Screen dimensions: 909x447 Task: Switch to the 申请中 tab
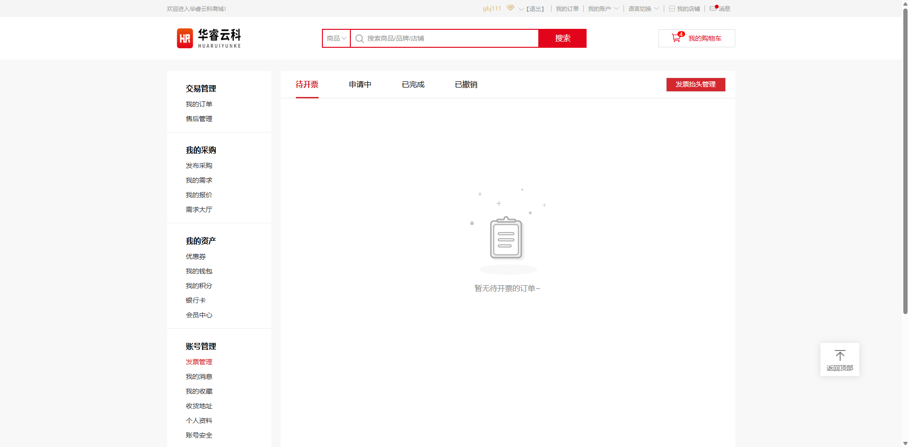360,85
